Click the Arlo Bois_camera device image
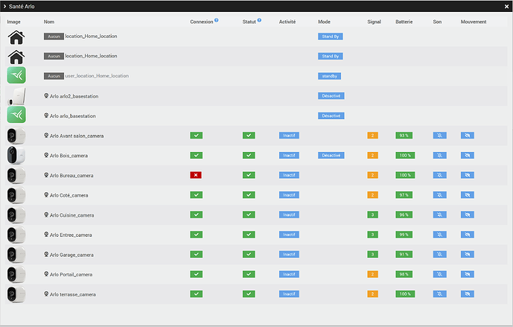 coord(16,155)
